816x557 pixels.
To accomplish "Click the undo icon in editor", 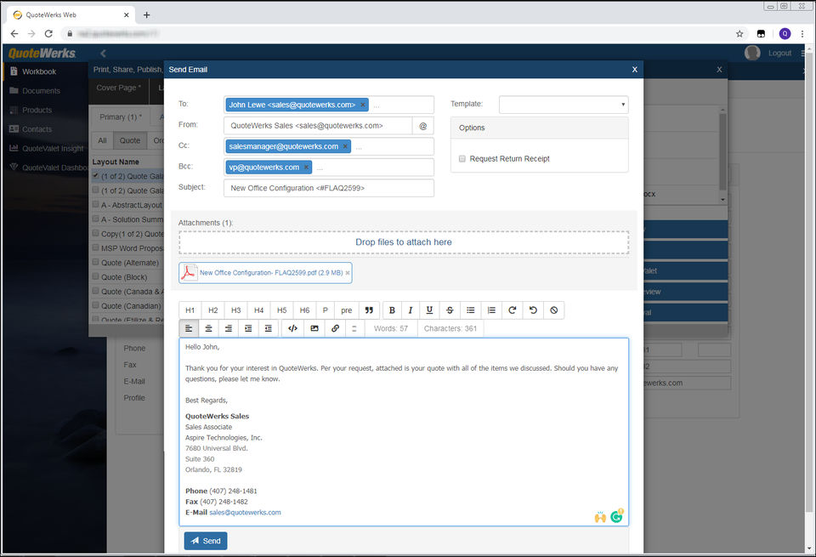I will point(533,310).
